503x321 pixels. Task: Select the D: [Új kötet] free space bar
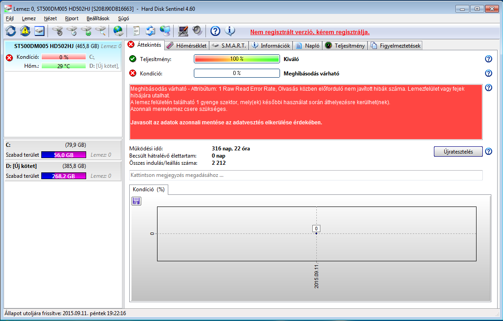pyautogui.click(x=64, y=176)
